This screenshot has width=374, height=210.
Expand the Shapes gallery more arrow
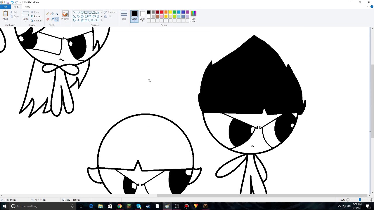click(x=101, y=20)
